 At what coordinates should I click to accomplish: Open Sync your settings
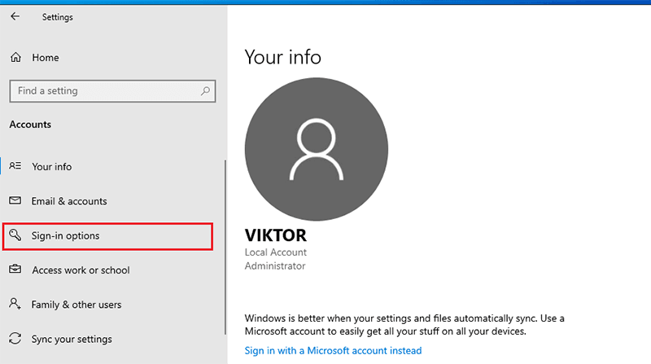click(x=72, y=339)
